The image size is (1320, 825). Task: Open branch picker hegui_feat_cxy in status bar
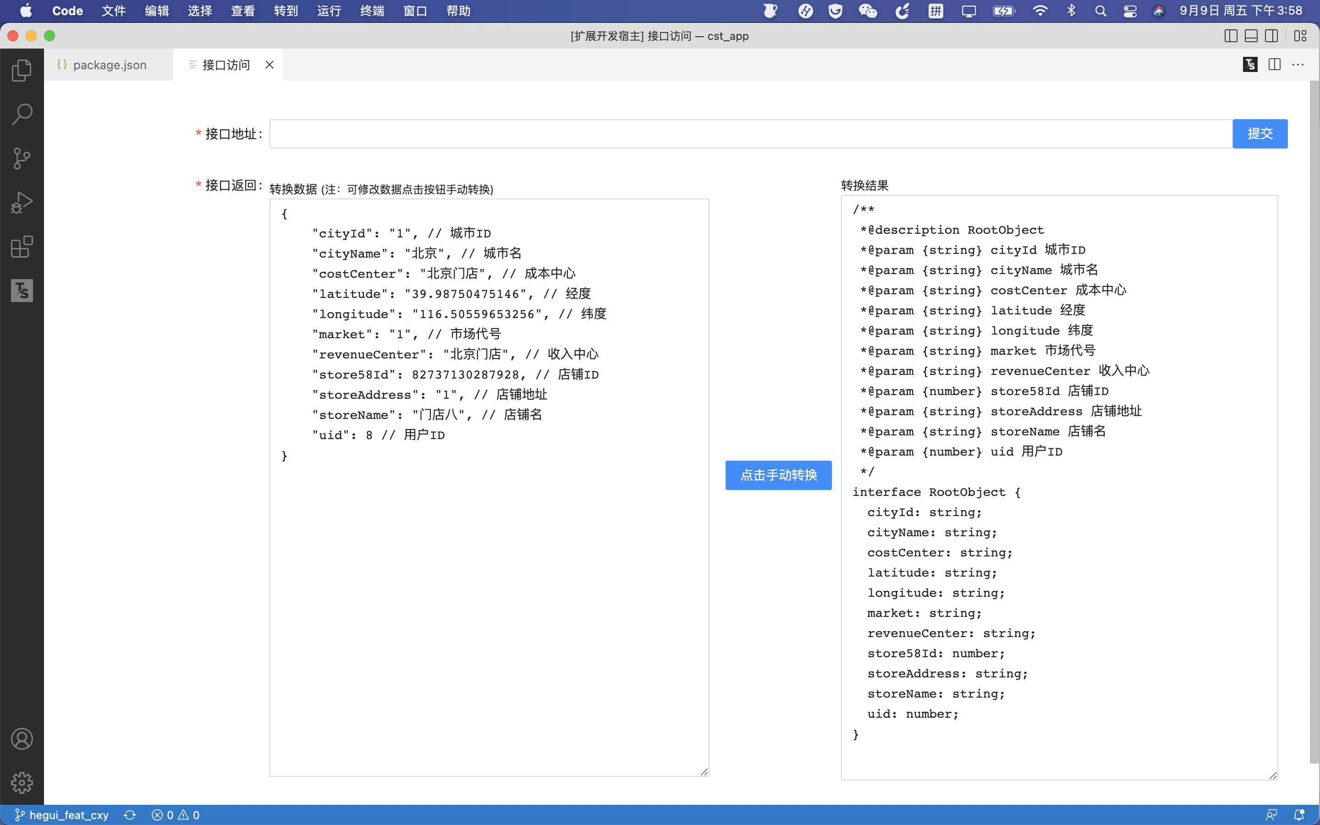61,814
